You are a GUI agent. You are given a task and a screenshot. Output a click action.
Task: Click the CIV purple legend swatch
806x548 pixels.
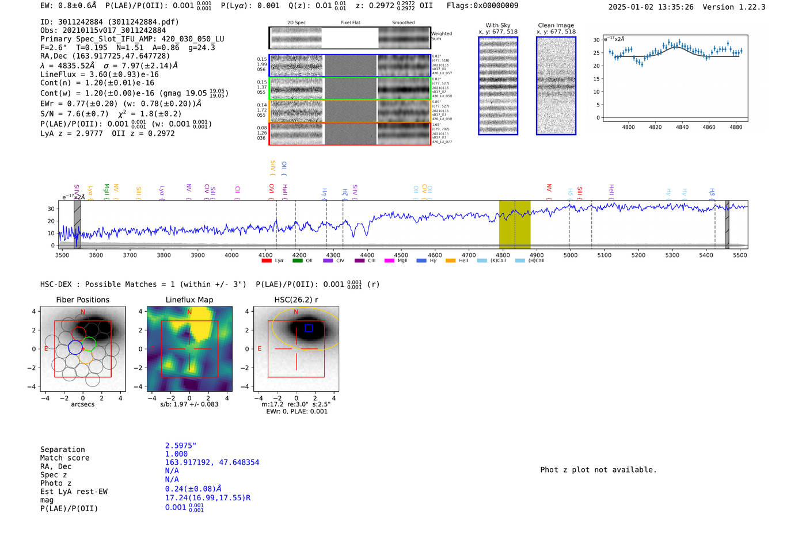(x=328, y=260)
